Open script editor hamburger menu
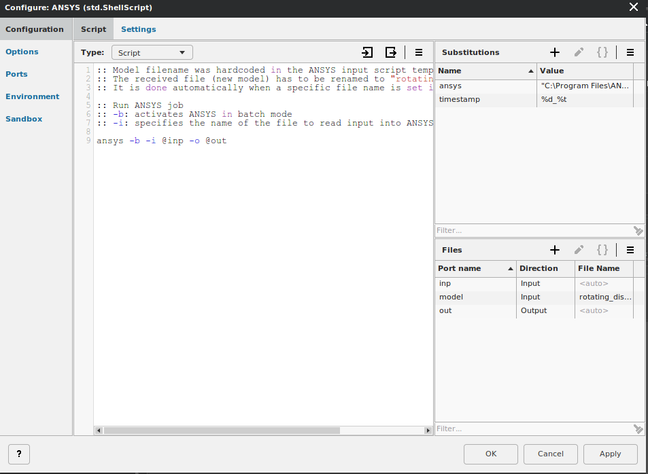The width and height of the screenshot is (648, 474). (x=419, y=52)
